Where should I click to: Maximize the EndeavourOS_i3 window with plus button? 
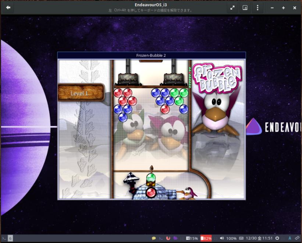pos(283,8)
